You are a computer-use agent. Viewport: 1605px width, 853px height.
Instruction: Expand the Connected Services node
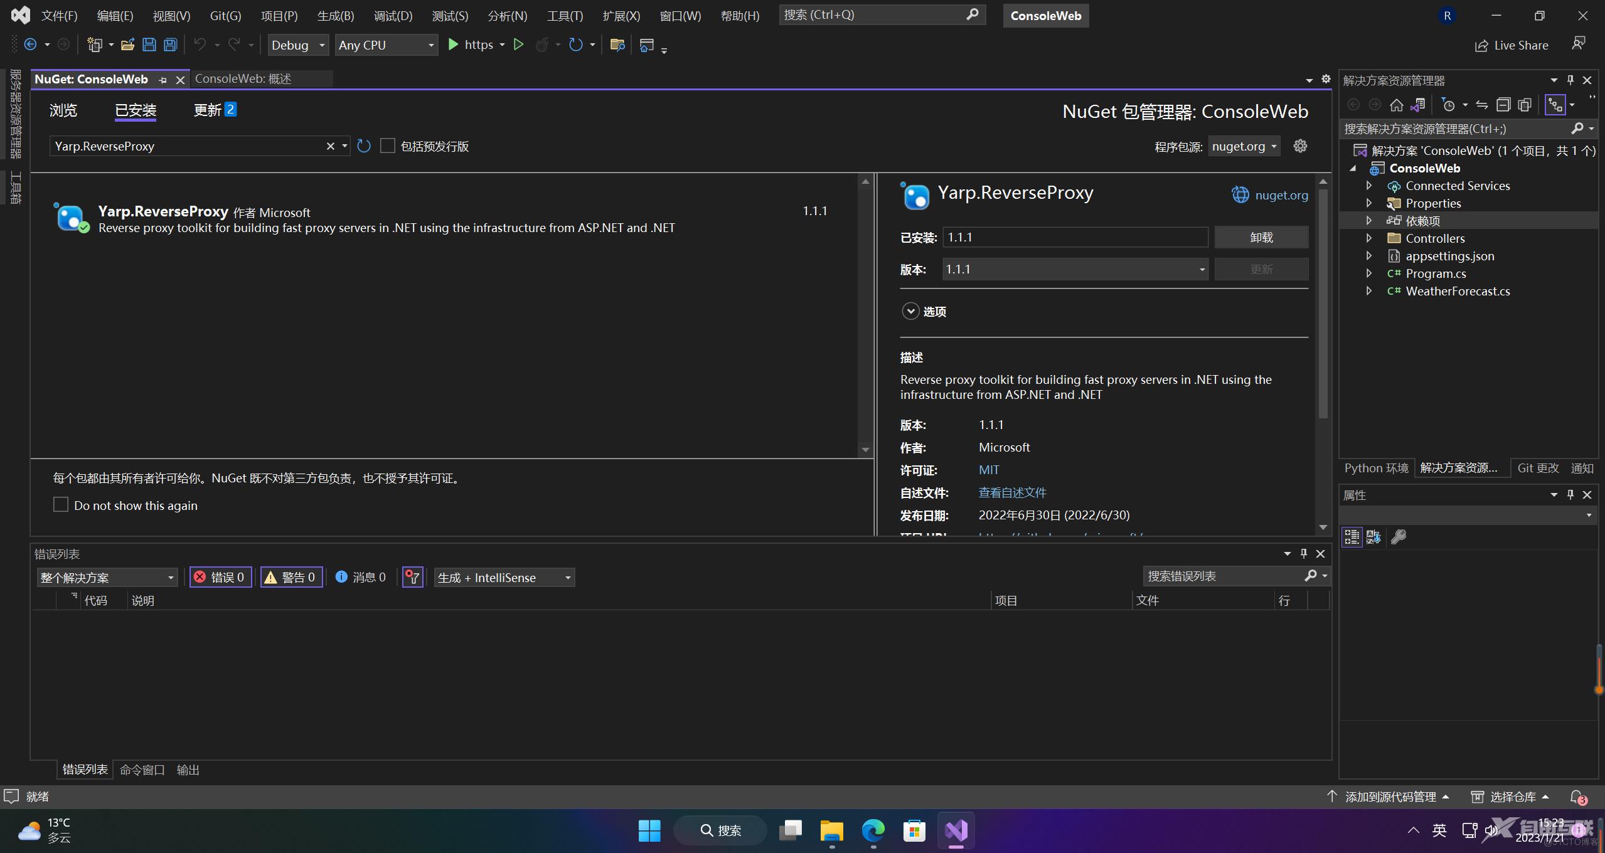coord(1369,186)
